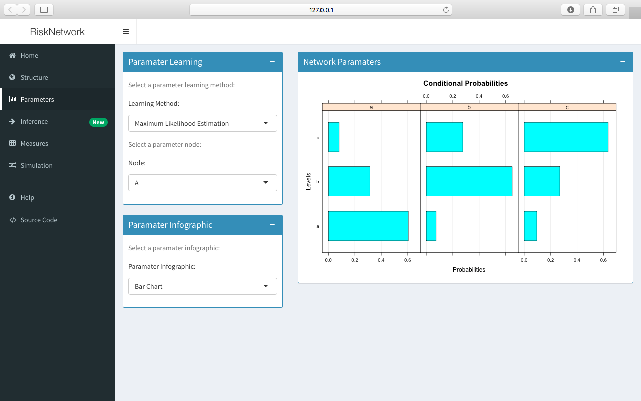Click 'Select a paramater infographic:' text
The height and width of the screenshot is (401, 641).
[x=174, y=248]
